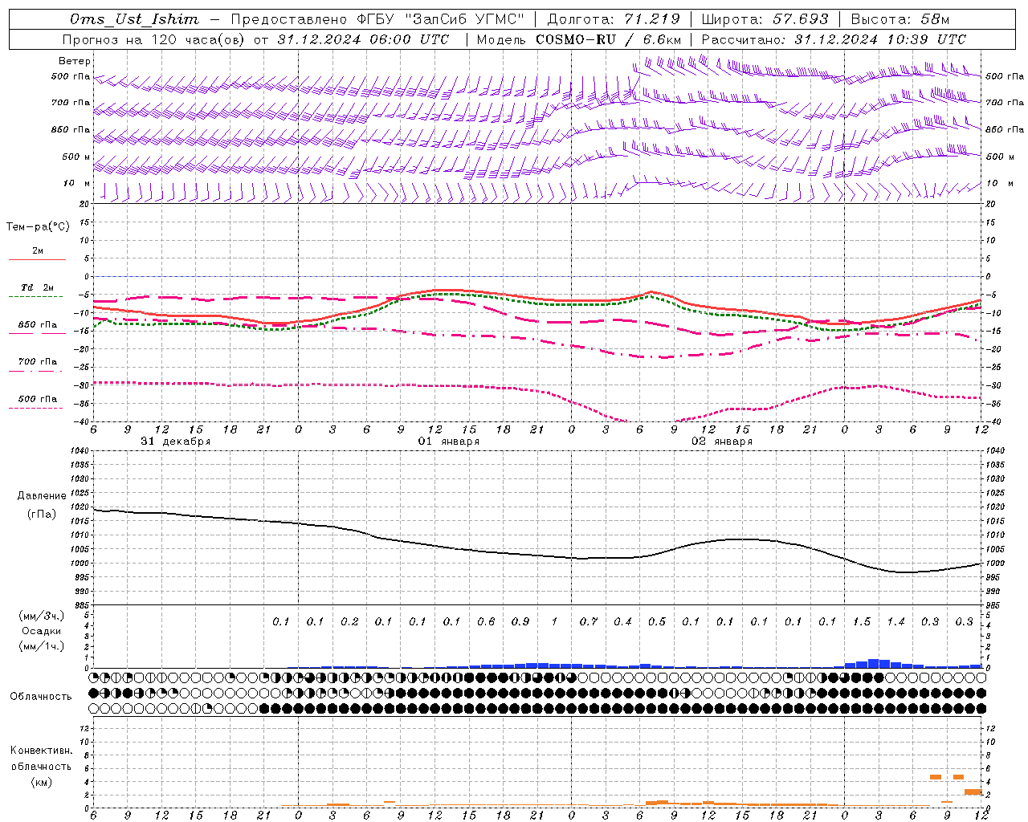Click the precipitation value "0.6"
Screen dimensions: 1028x822
pos(486,621)
